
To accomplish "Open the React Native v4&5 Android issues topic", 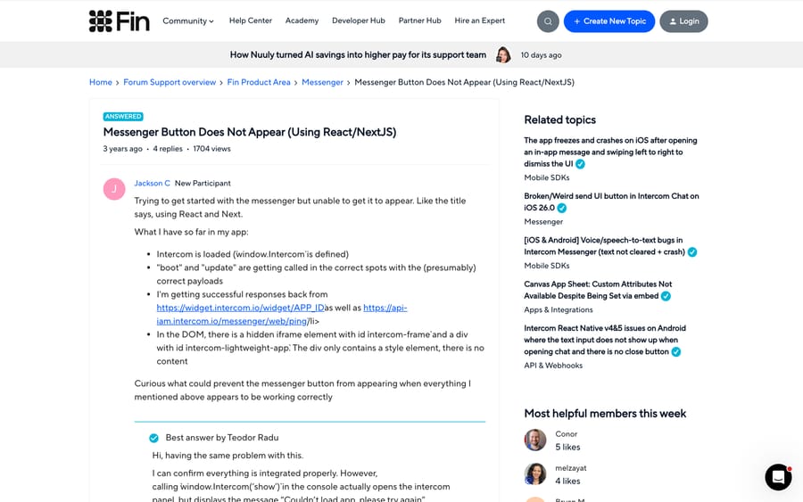I will (x=605, y=340).
